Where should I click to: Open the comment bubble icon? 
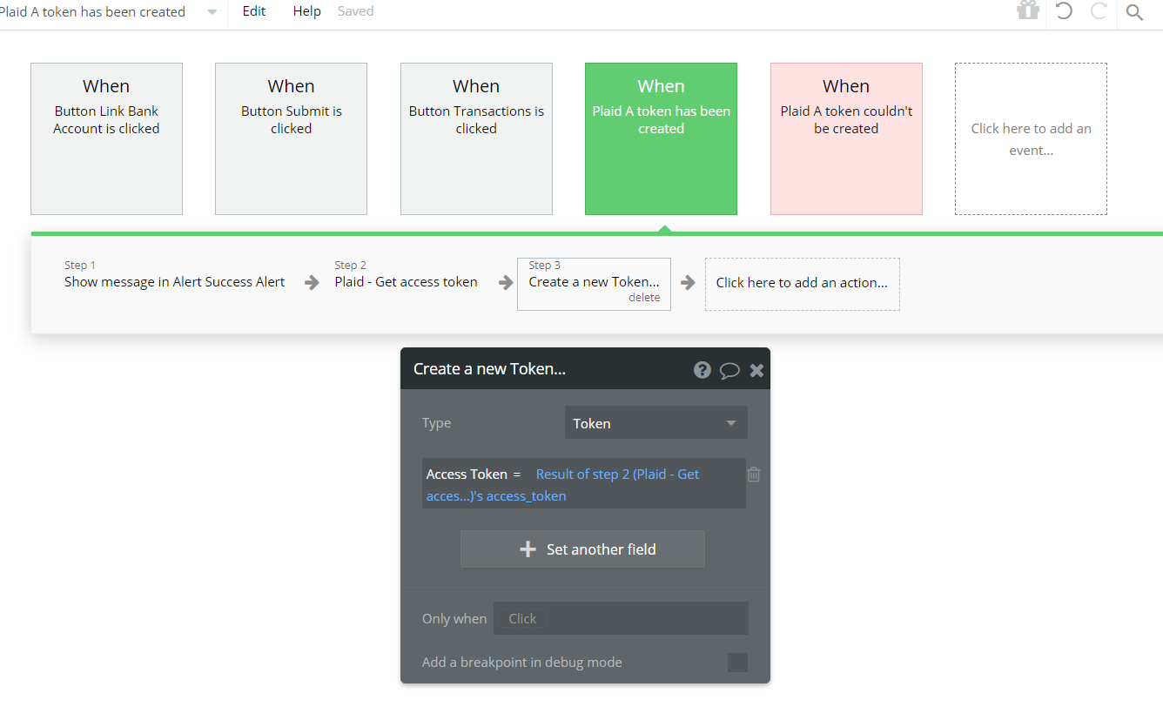pos(729,370)
